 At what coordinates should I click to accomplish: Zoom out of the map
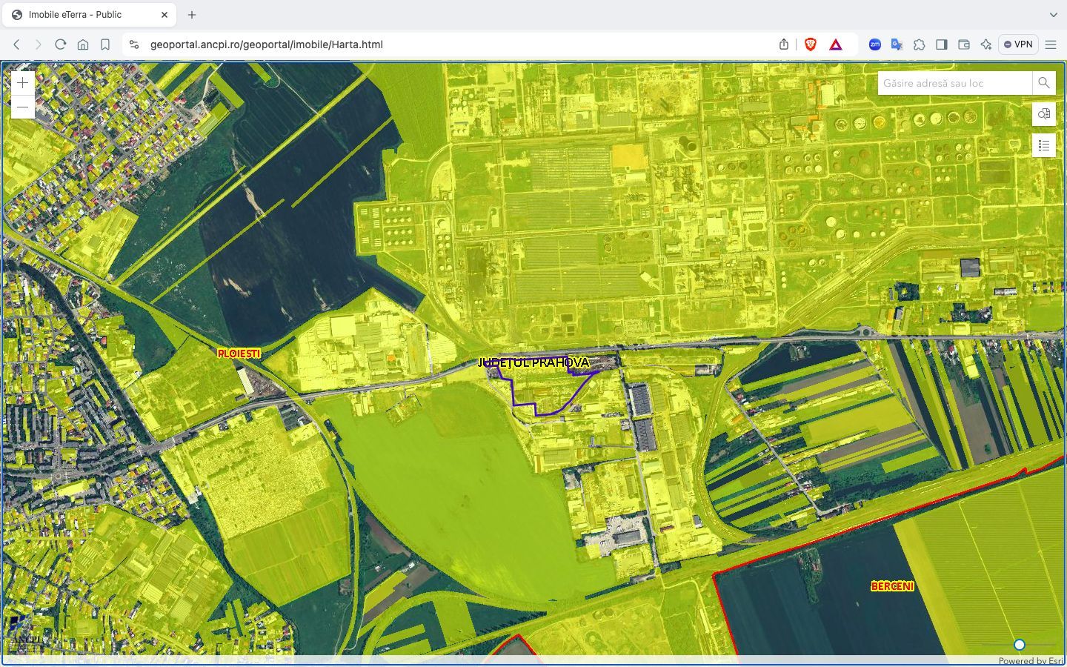(23, 107)
